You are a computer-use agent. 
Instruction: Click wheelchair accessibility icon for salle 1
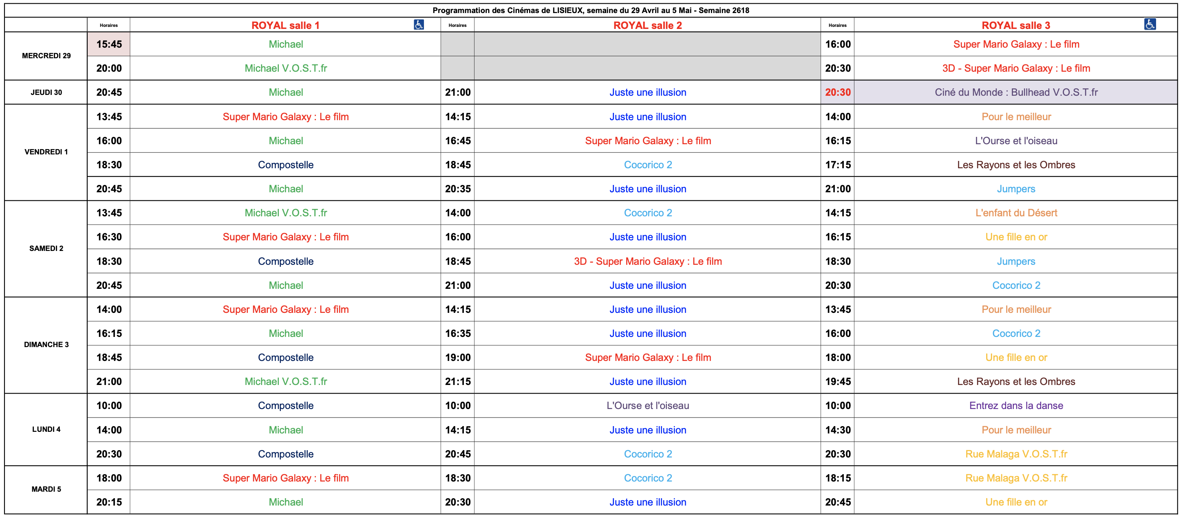tap(418, 25)
